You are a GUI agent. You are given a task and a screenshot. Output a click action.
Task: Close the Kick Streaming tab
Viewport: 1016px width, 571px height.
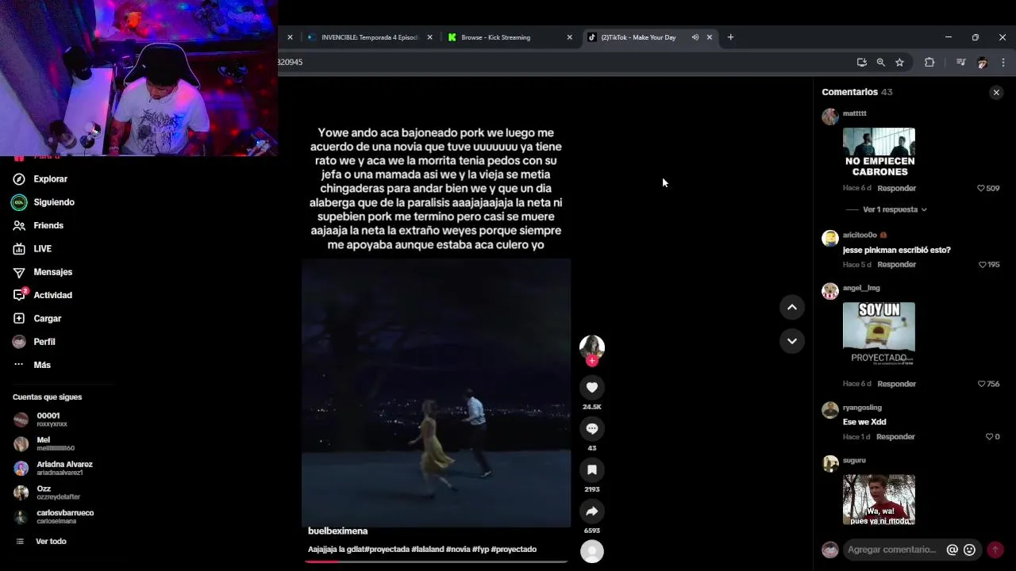click(569, 37)
